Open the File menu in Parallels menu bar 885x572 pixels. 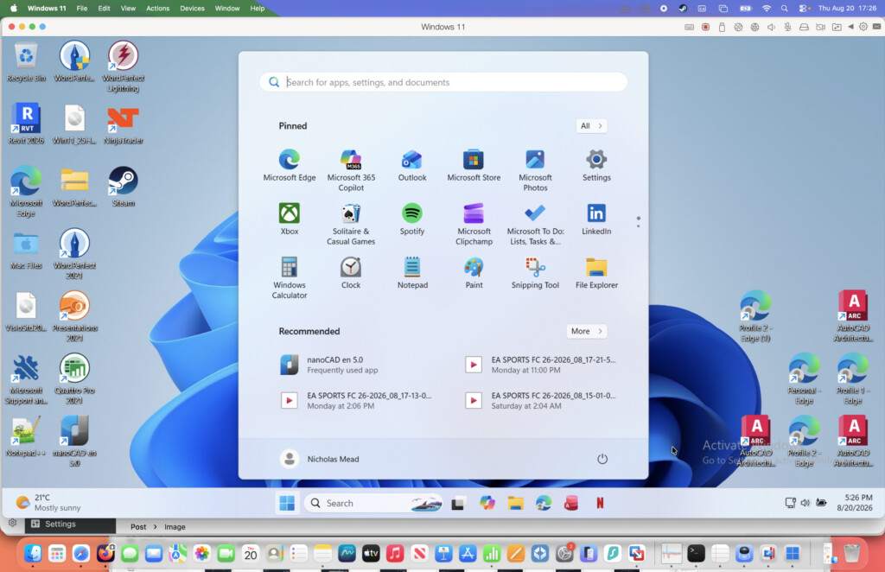tap(82, 9)
